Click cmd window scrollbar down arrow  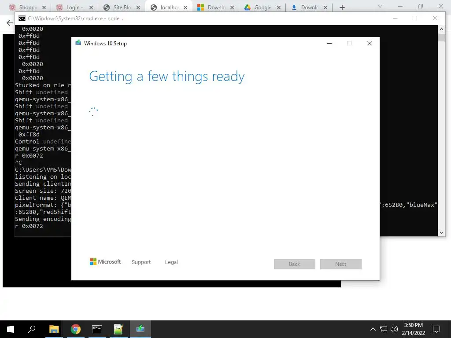click(441, 233)
